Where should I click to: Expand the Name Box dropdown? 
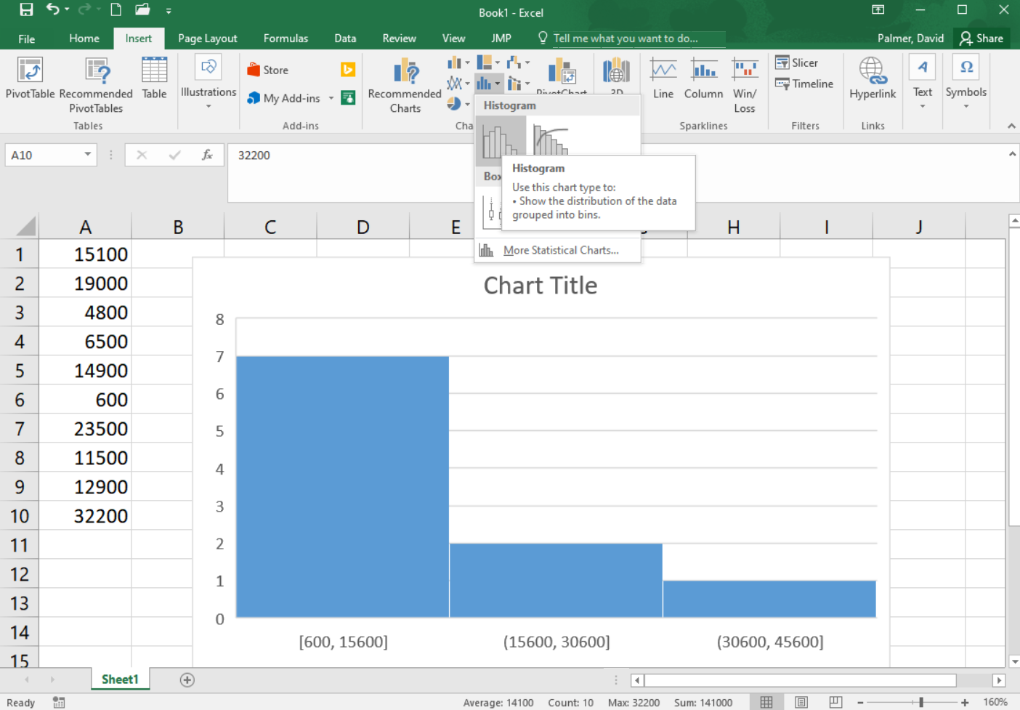pyautogui.click(x=87, y=155)
